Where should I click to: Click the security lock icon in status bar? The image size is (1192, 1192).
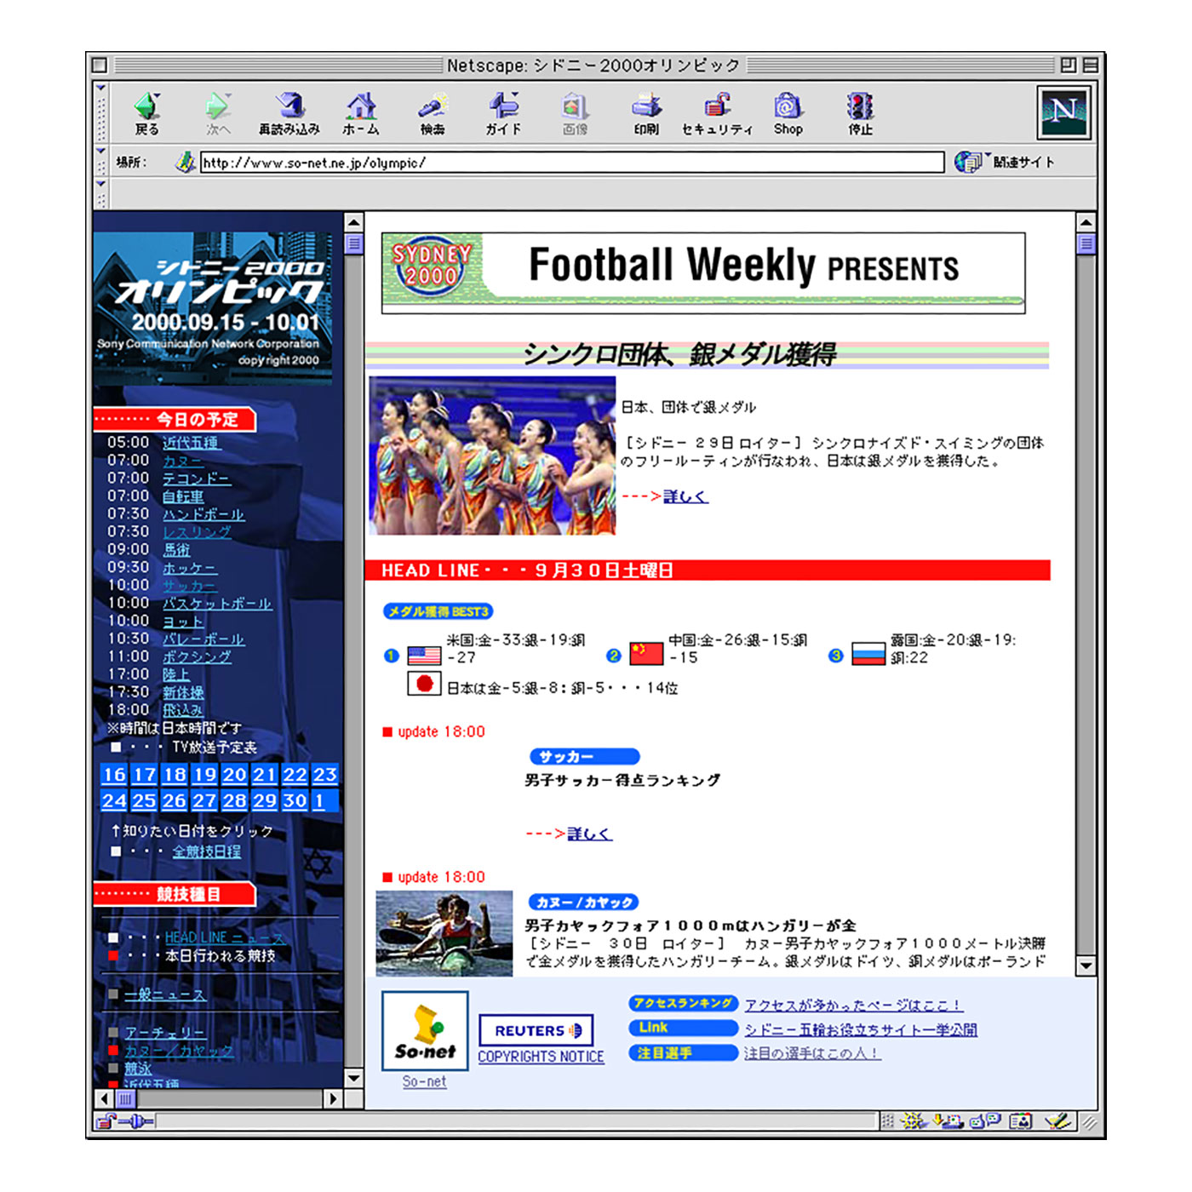click(x=105, y=1121)
